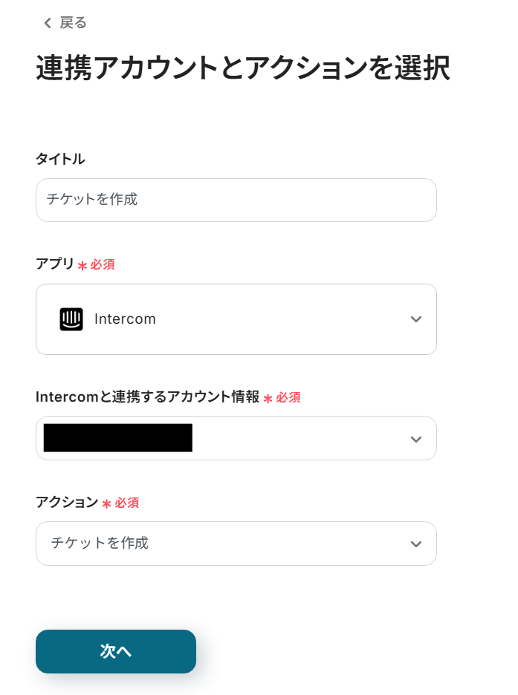Expand the app selector chevron arrow
518x695 pixels.
pyautogui.click(x=416, y=319)
